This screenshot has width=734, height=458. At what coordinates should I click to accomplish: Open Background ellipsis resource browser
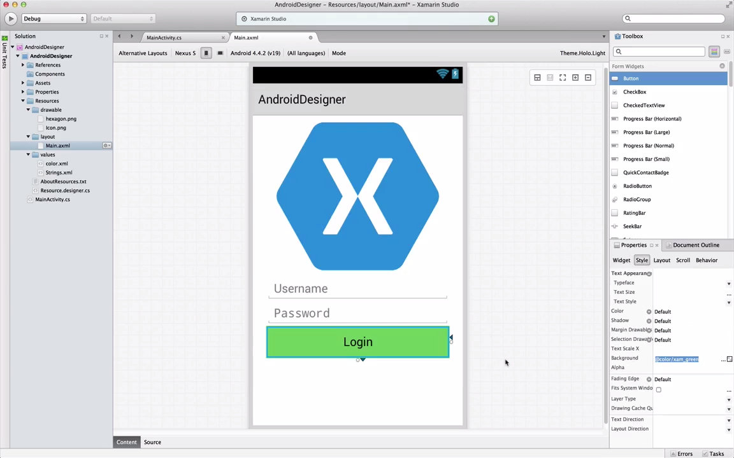(723, 360)
